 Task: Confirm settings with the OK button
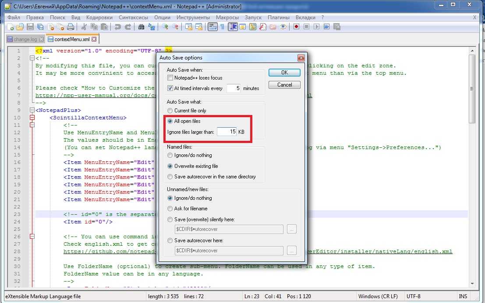(284, 72)
